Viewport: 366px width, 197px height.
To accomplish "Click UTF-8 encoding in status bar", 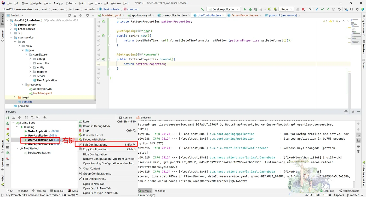I will pos(327,195).
